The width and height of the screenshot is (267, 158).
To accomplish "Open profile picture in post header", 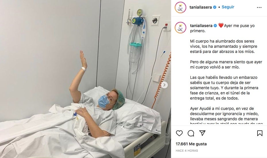I will pyautogui.click(x=180, y=7).
